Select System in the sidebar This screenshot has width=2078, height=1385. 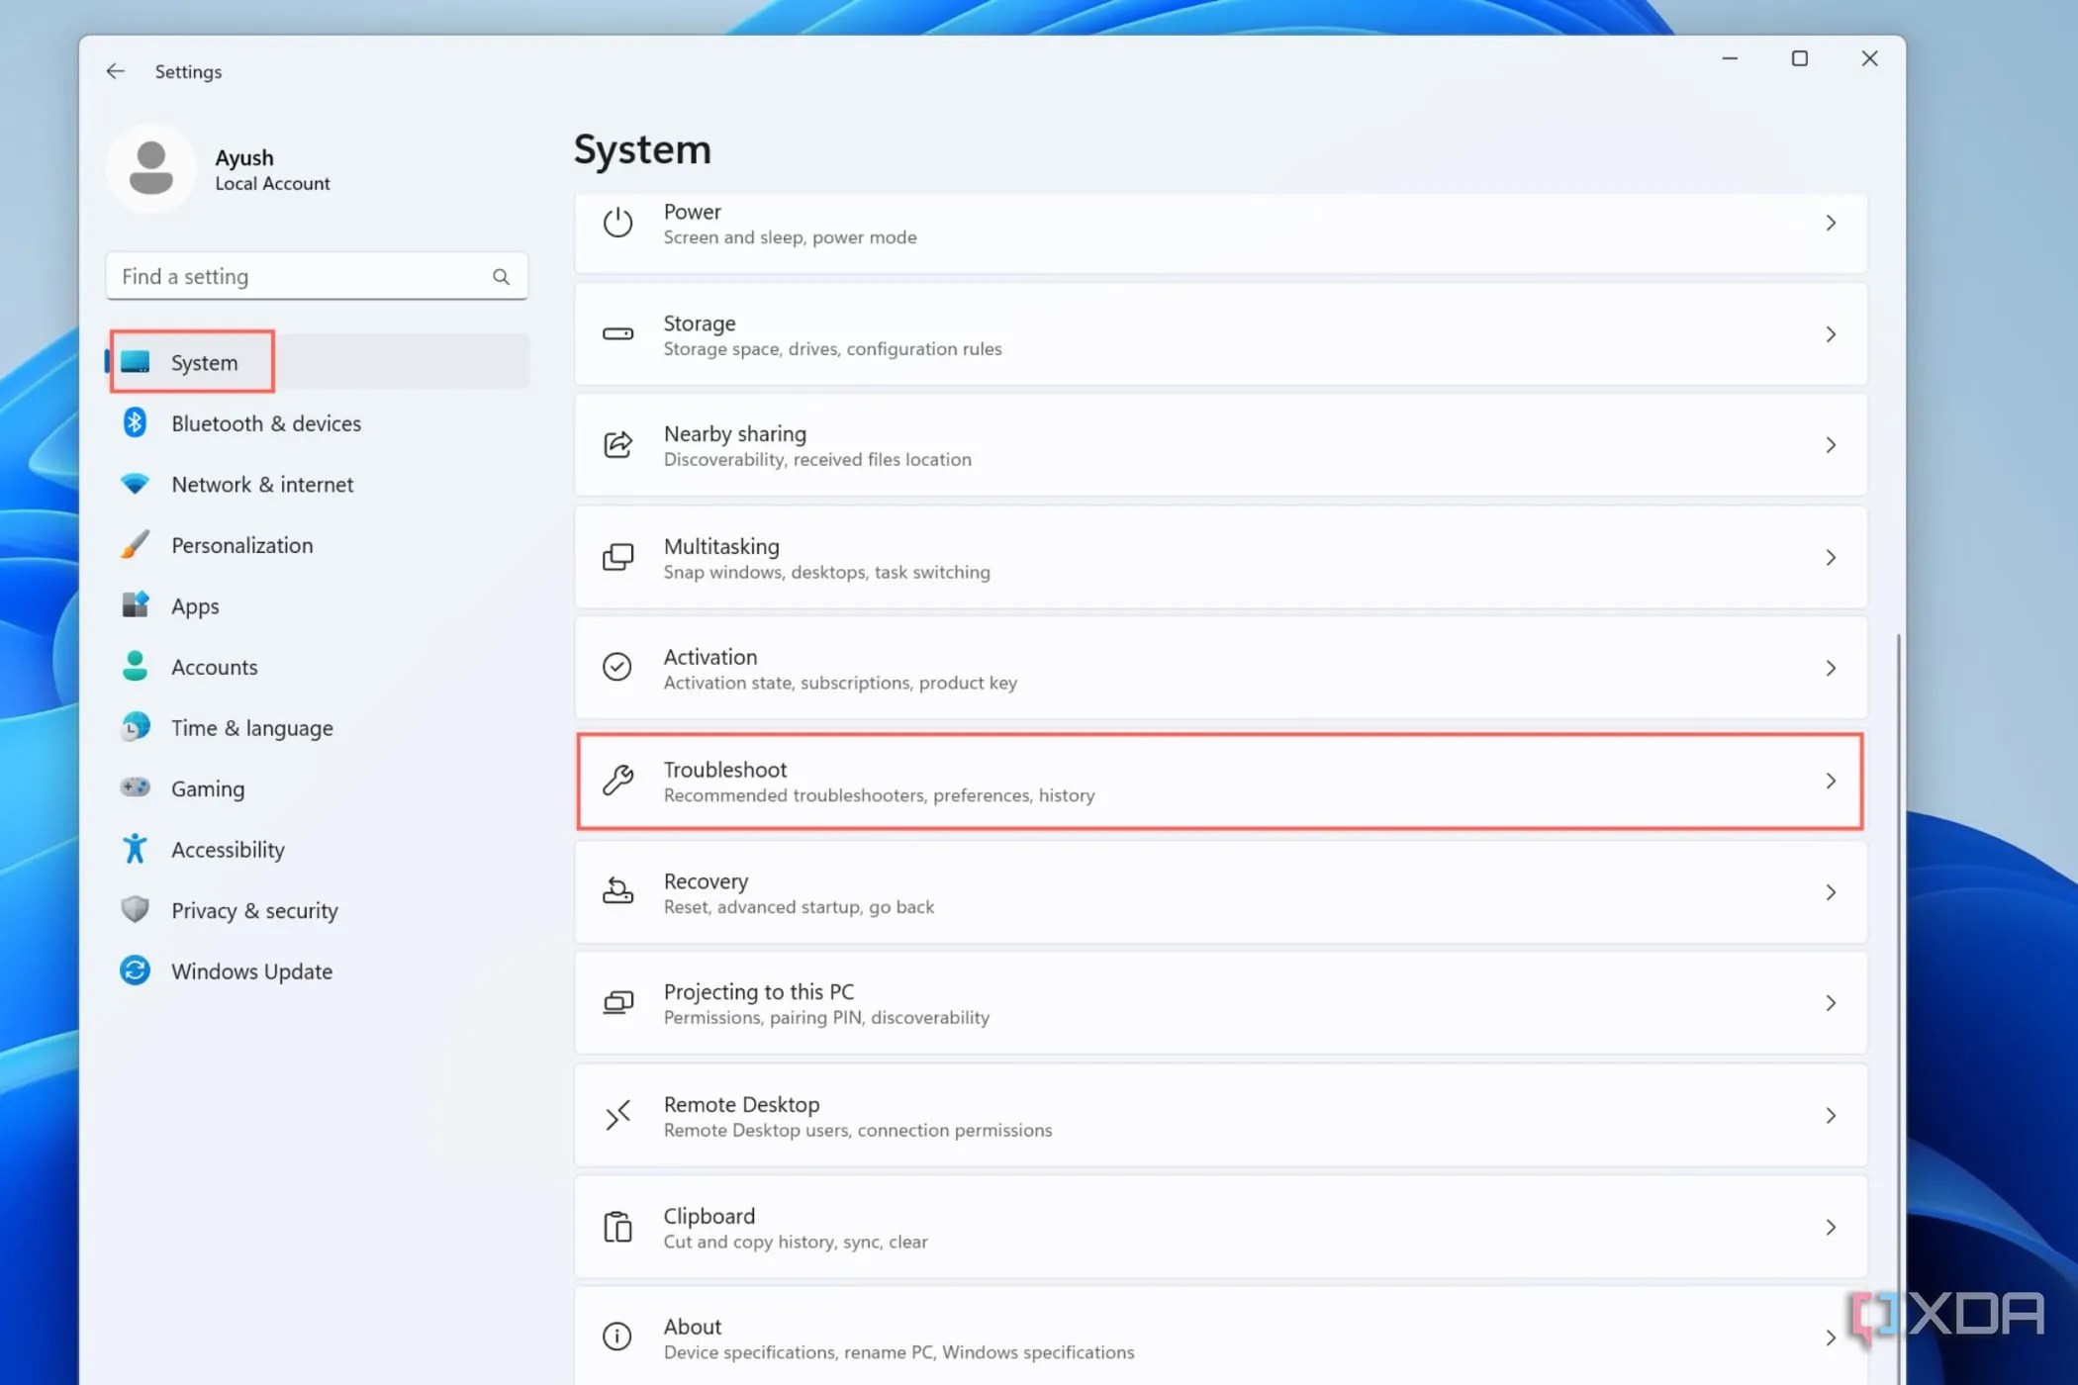click(x=318, y=362)
